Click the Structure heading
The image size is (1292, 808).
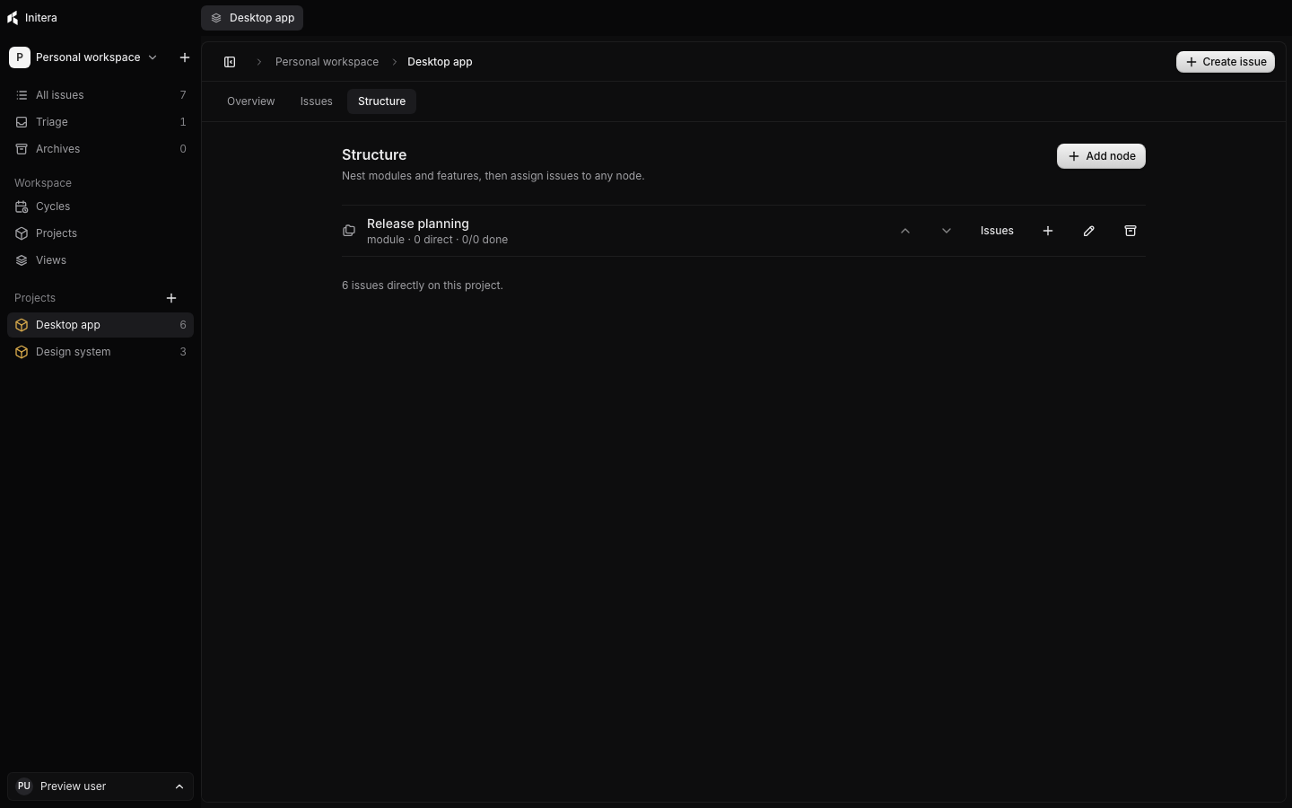click(x=374, y=155)
